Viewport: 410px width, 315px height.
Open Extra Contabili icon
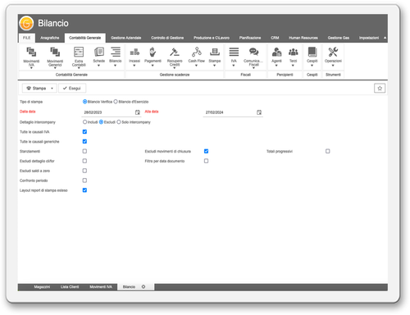click(79, 52)
